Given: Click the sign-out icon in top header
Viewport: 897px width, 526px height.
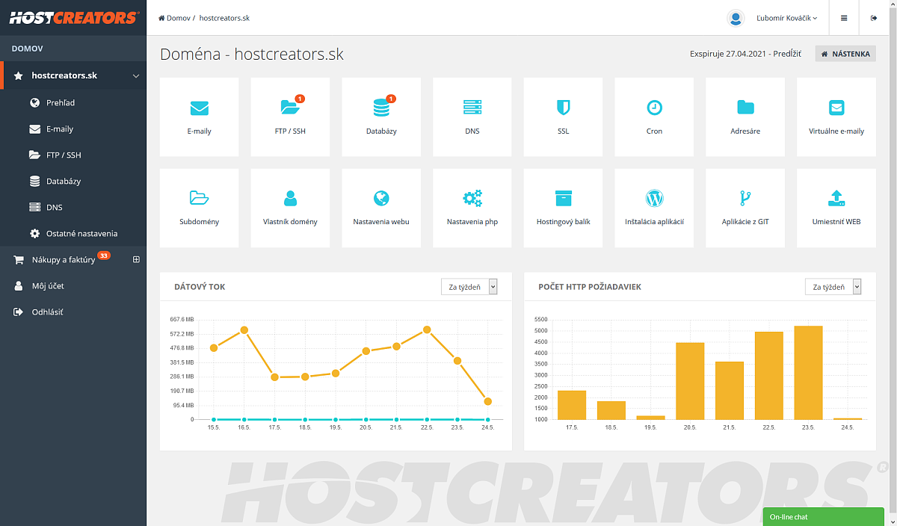Looking at the screenshot, I should pyautogui.click(x=874, y=18).
